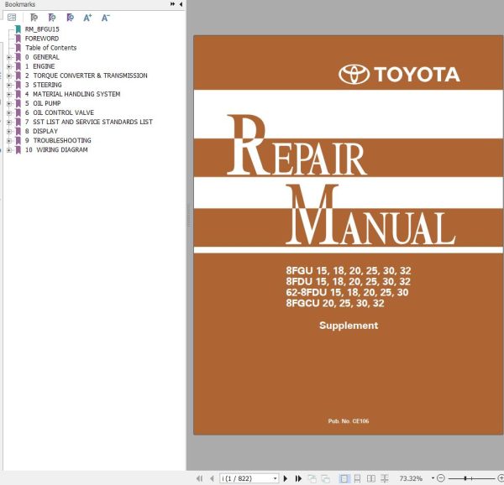Click the bookmark icon beside 5 OIL PUMP
Image resolution: width=504 pixels, height=485 pixels.
(x=18, y=104)
